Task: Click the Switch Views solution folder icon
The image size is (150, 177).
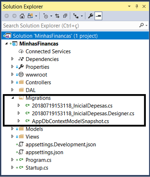Action: point(30,16)
